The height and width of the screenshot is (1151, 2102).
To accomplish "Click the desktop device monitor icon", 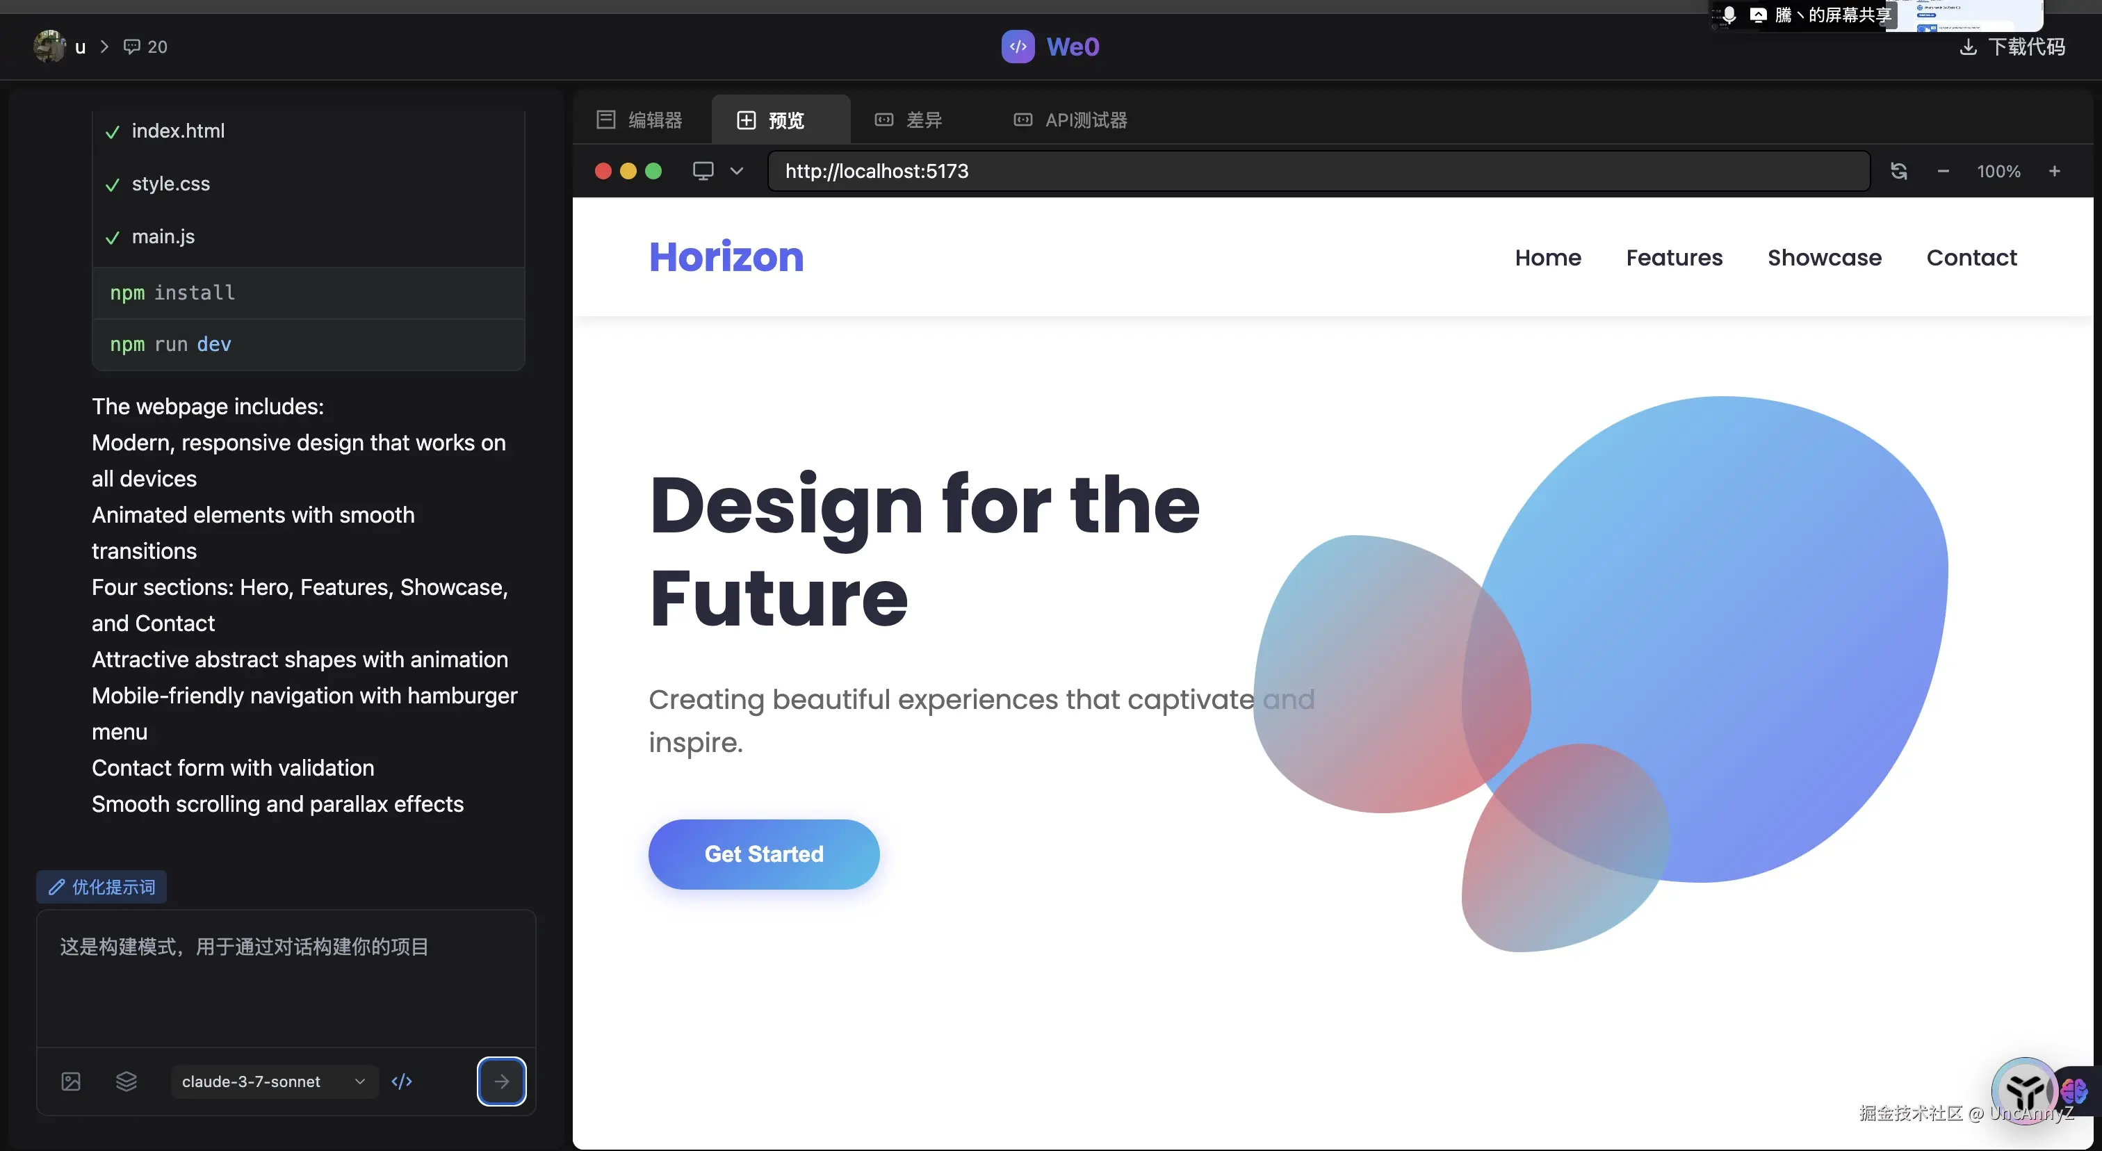I will (x=703, y=171).
